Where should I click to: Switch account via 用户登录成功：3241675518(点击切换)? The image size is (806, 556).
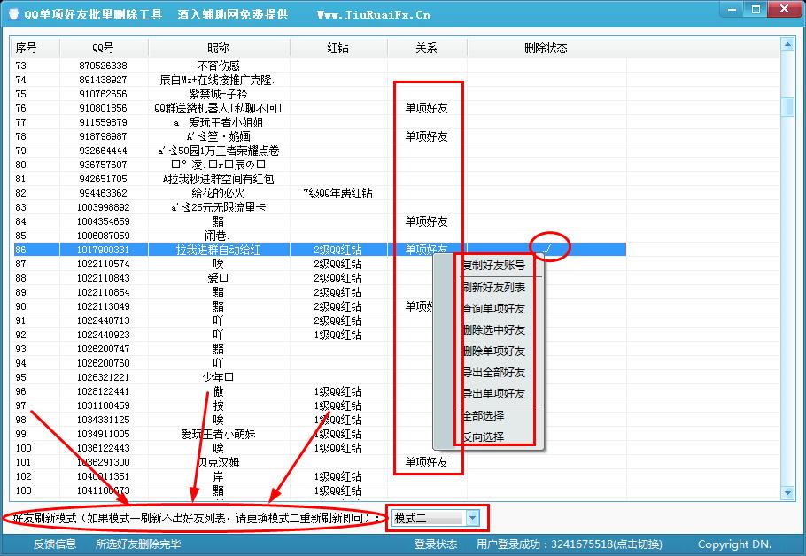click(x=569, y=544)
